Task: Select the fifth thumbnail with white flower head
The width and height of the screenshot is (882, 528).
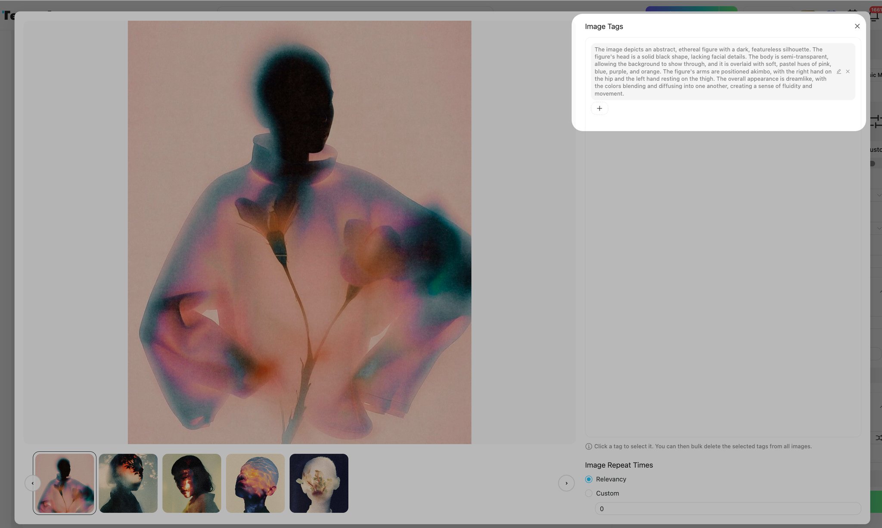Action: [x=319, y=483]
